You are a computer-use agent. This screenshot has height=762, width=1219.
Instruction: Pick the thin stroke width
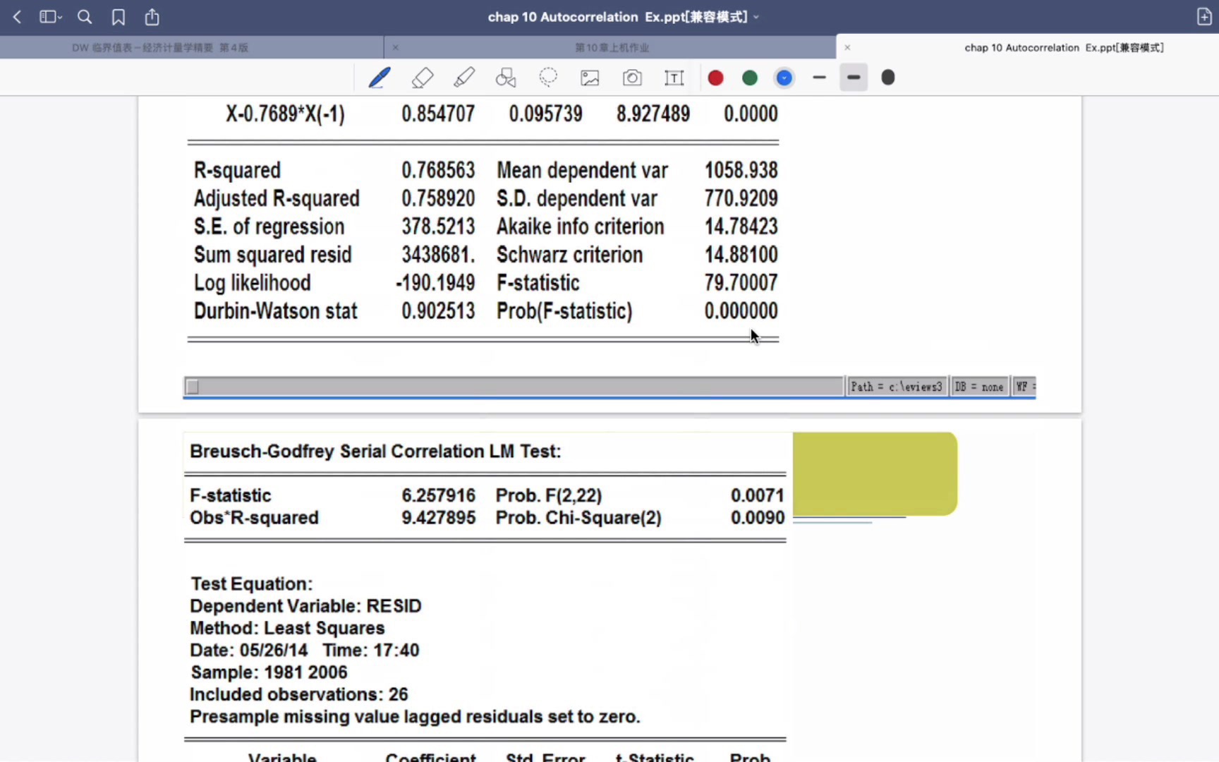coord(819,78)
